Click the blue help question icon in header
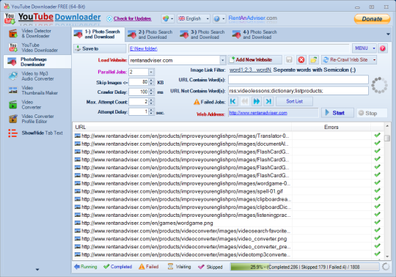396x277 pixels. point(216,18)
